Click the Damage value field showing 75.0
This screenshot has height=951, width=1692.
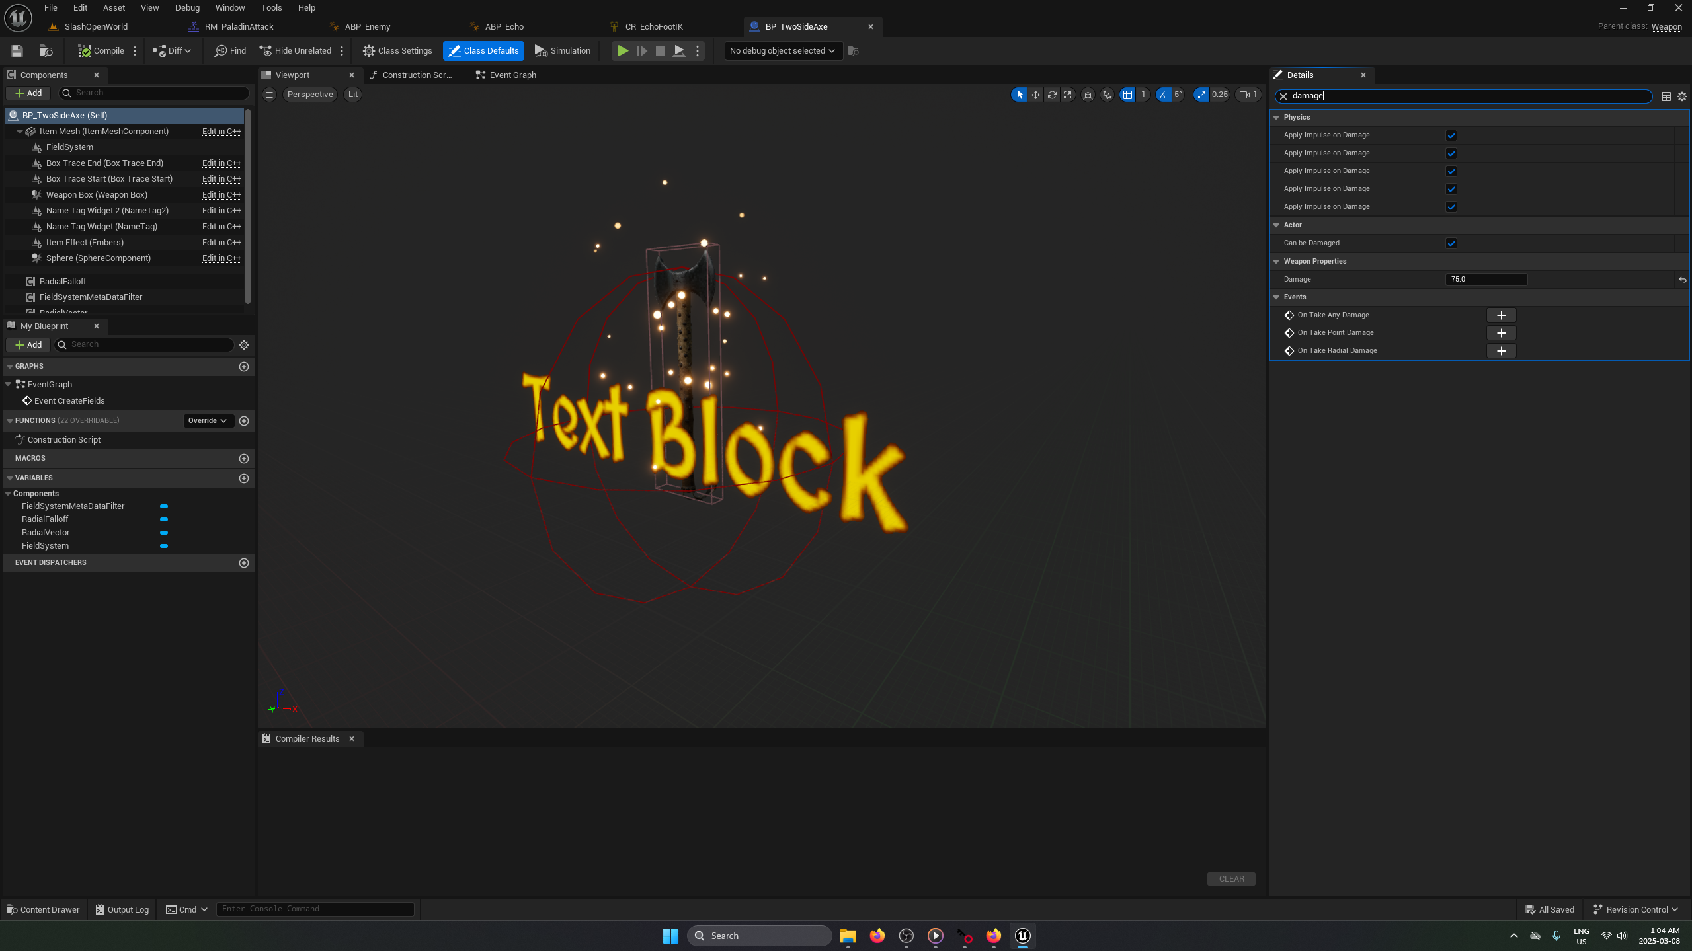click(1486, 279)
